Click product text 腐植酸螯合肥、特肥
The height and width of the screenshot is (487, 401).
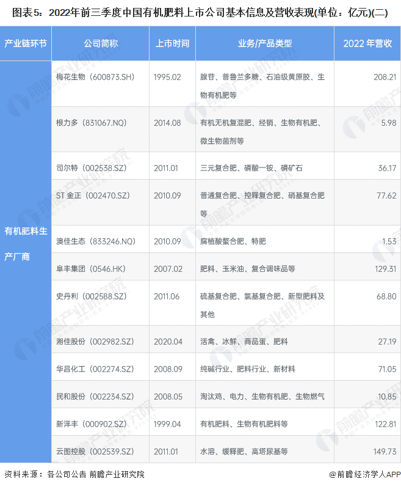tap(233, 241)
